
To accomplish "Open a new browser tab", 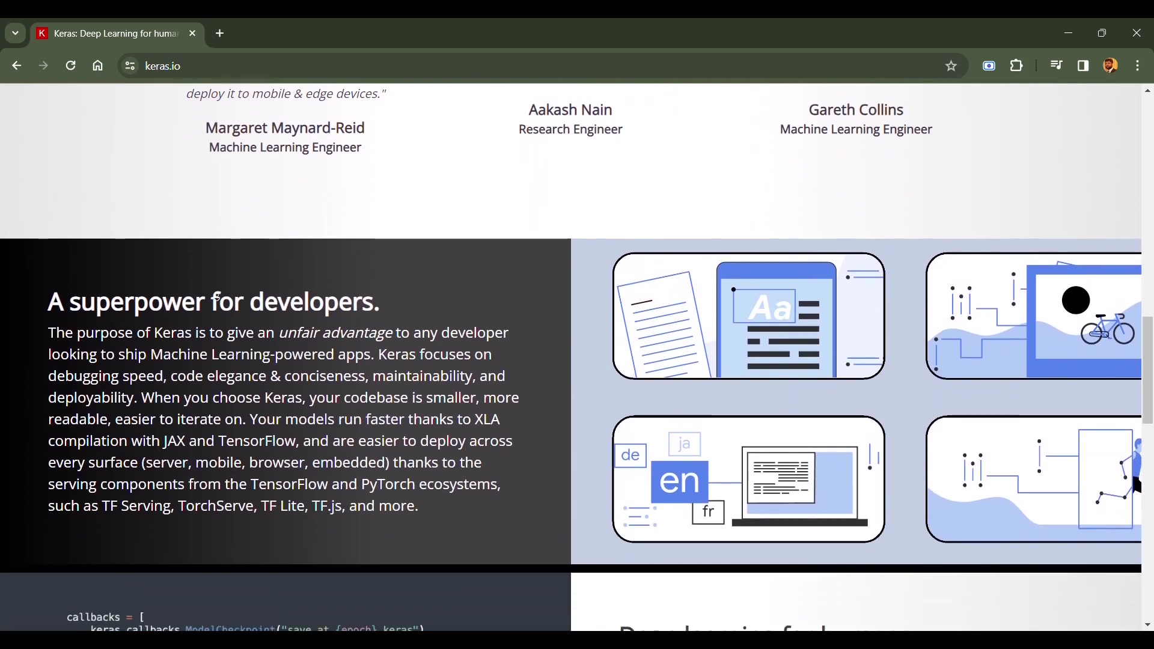I will (x=219, y=34).
